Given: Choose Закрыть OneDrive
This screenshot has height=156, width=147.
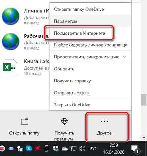Looking at the screenshot, I should 90,105.
